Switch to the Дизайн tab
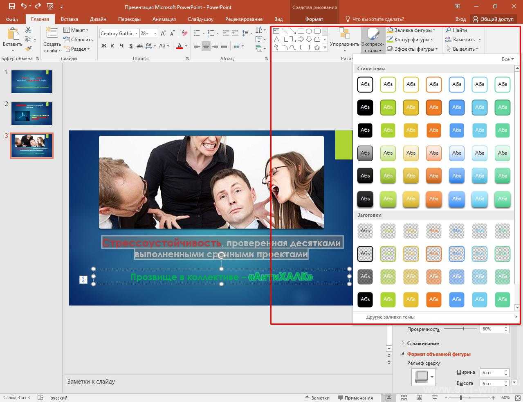Screen dimensions: 523x402 (x=98, y=19)
